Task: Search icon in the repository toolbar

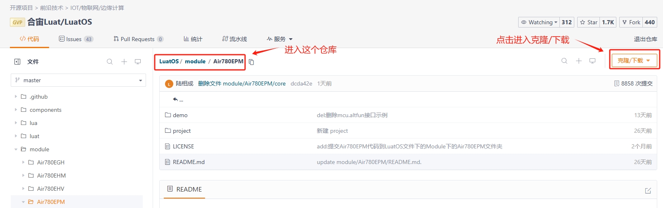Action: [x=564, y=61]
